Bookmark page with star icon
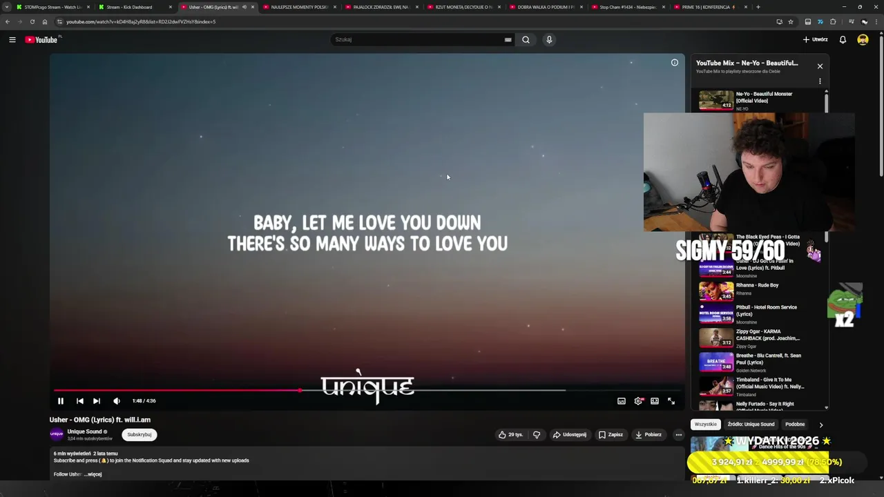Screen dimensions: 884x497 (x=791, y=21)
